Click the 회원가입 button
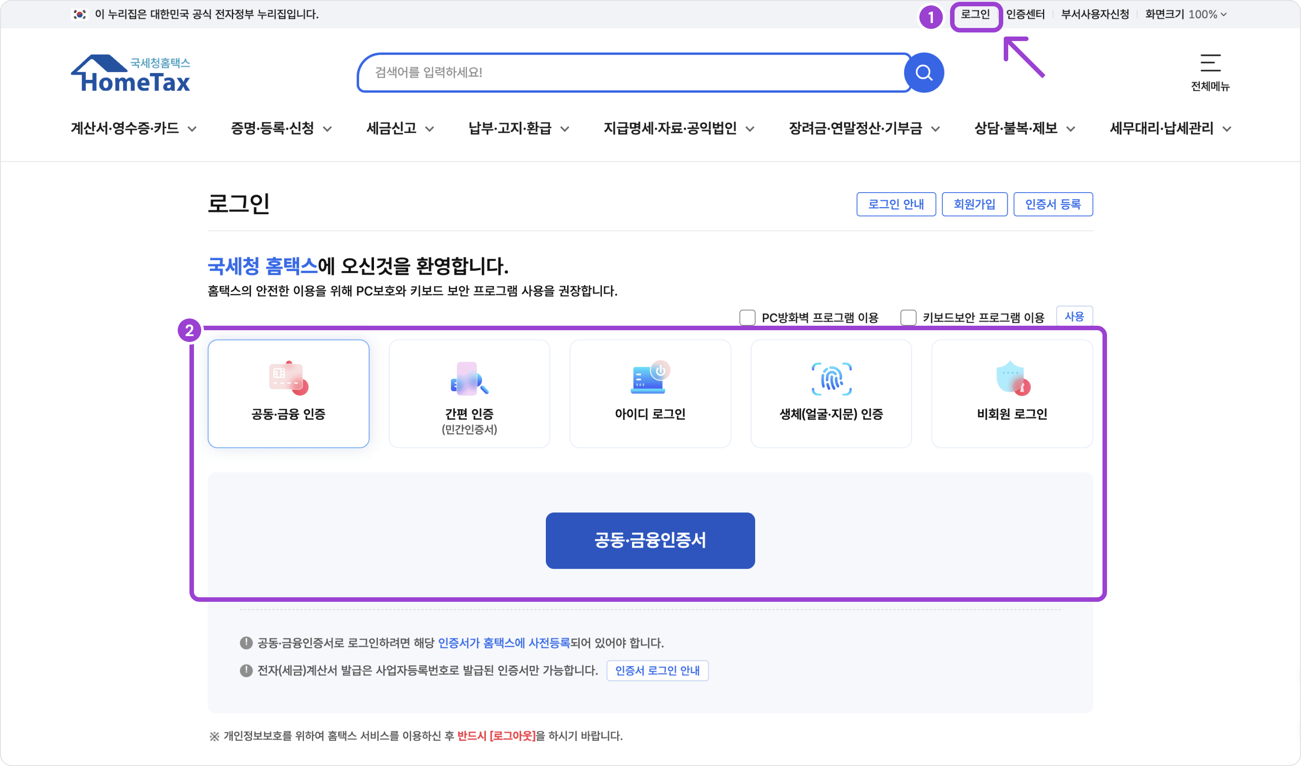Image resolution: width=1301 pixels, height=766 pixels. click(974, 204)
